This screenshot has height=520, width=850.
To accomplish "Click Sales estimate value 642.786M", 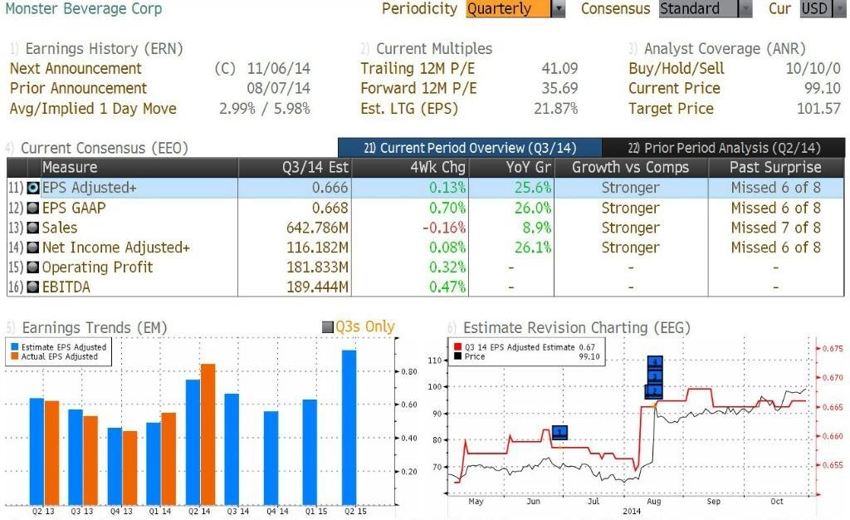I will [318, 228].
